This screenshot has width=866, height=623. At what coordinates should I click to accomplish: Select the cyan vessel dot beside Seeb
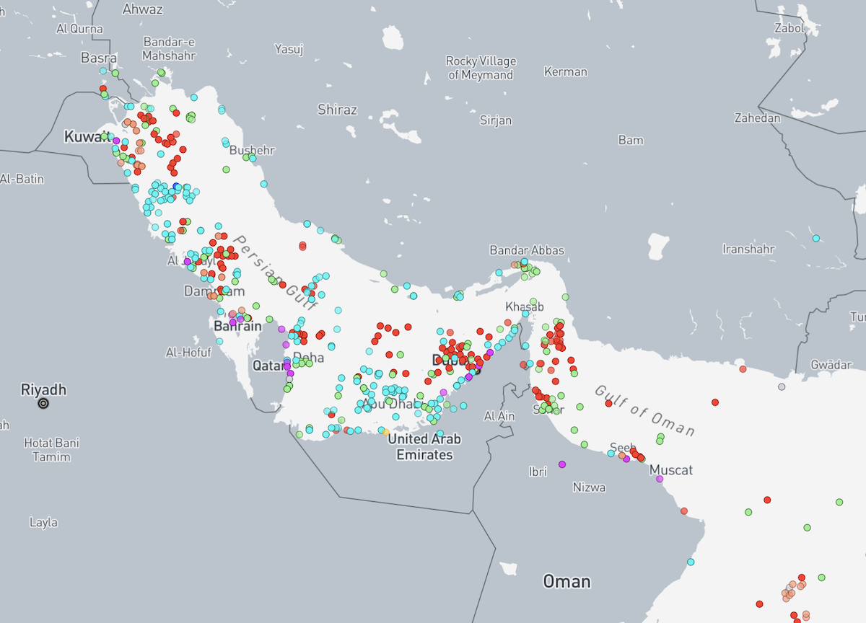[611, 454]
